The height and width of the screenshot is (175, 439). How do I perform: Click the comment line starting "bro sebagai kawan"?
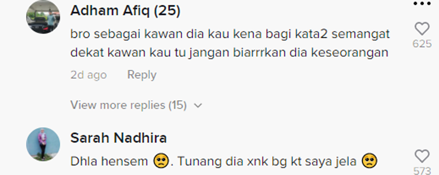230,34
